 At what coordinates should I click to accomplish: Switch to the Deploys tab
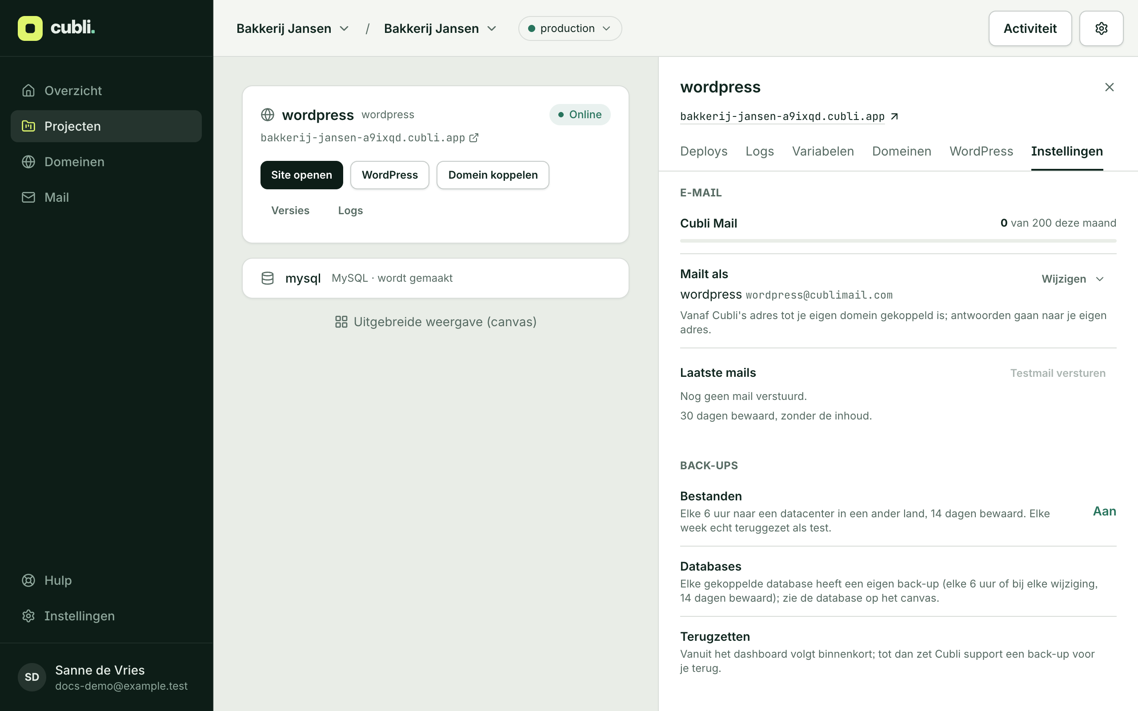tap(704, 151)
